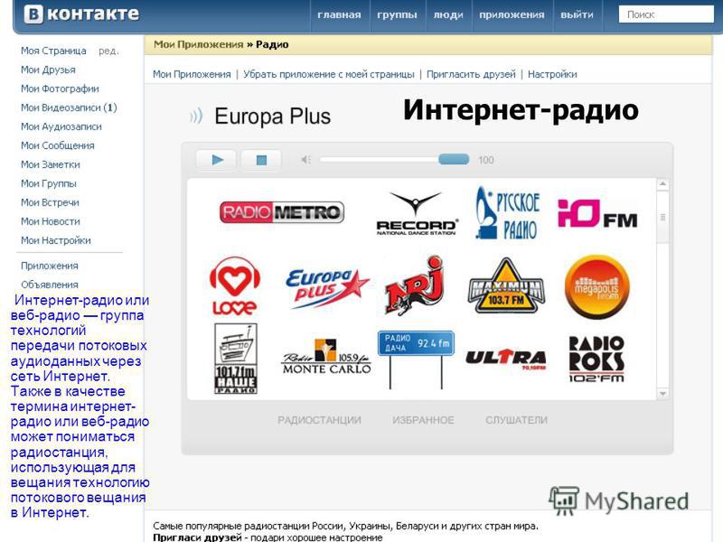The image size is (723, 542).
Task: Open Мои Заметки in sidebar
Action: pyautogui.click(x=51, y=164)
